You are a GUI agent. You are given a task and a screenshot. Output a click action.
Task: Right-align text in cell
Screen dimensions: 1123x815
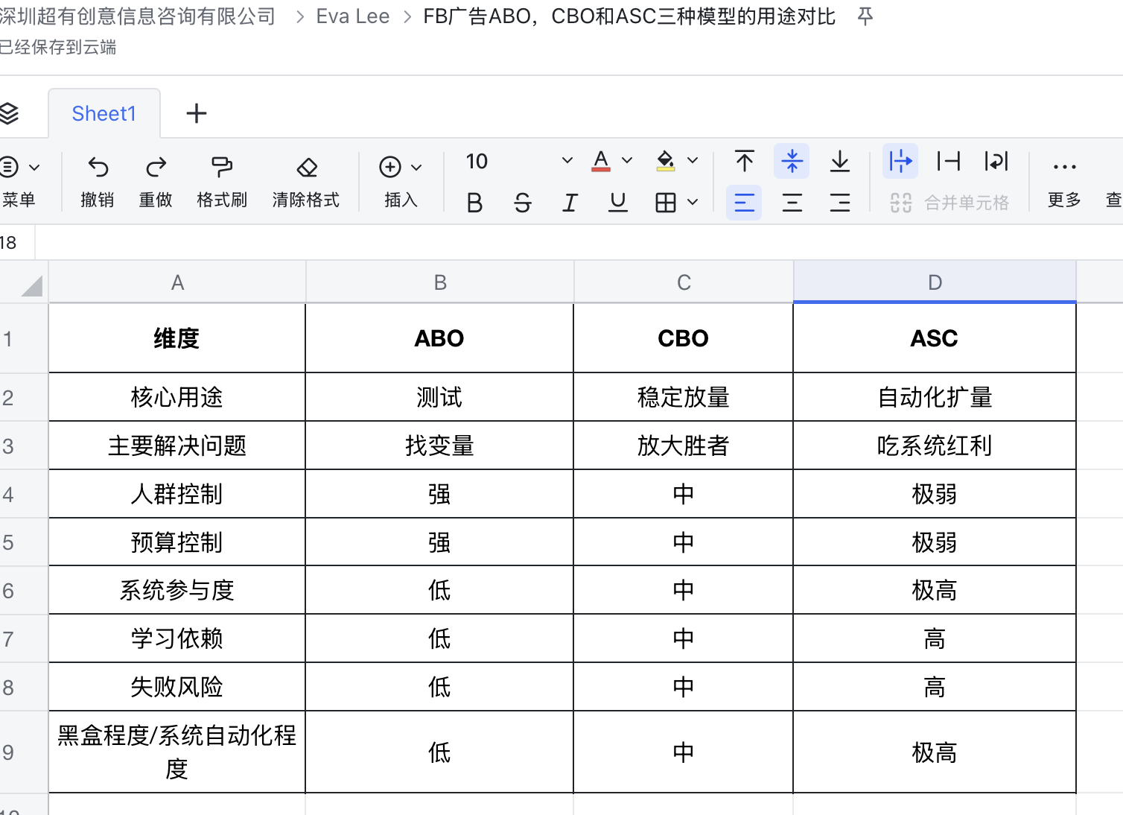839,203
